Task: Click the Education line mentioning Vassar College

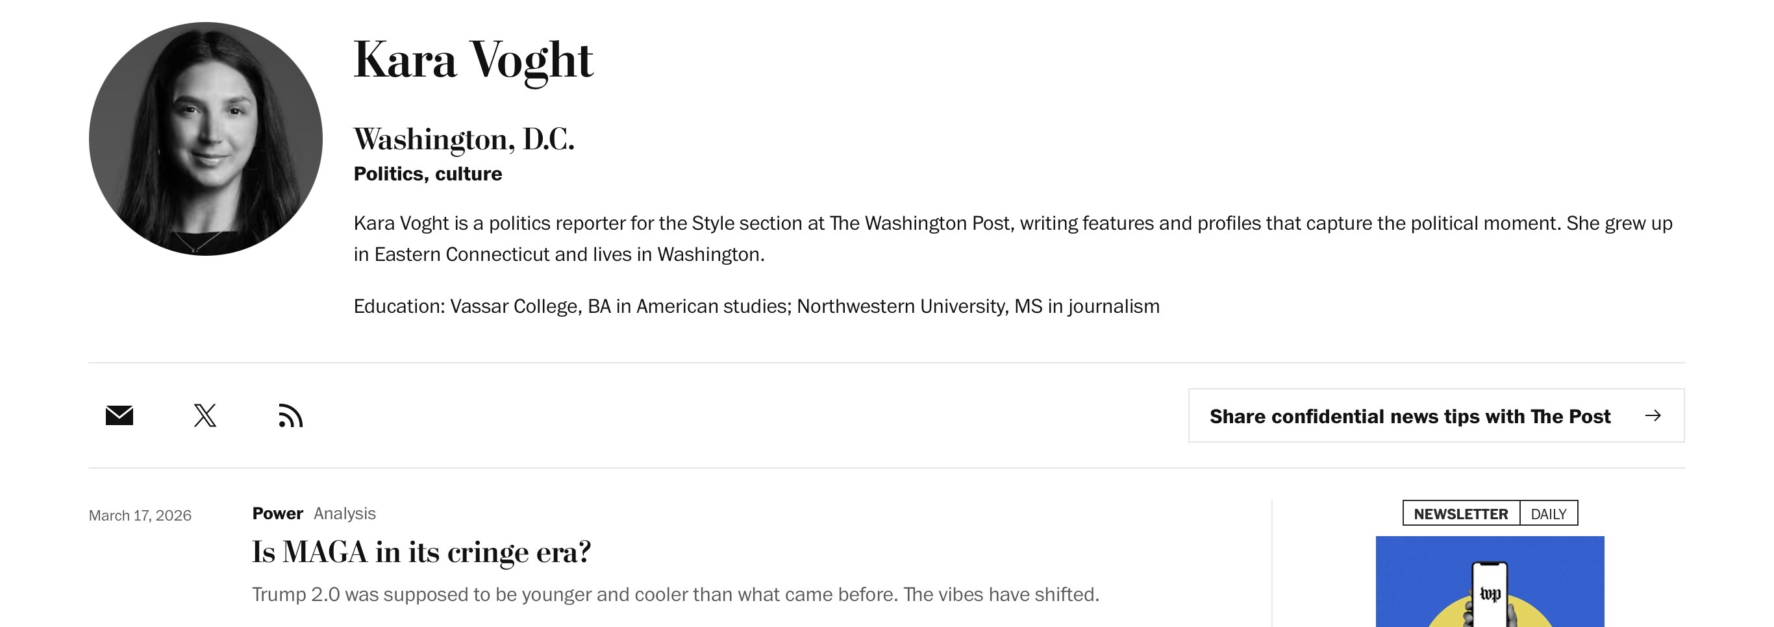Action: coord(757,306)
